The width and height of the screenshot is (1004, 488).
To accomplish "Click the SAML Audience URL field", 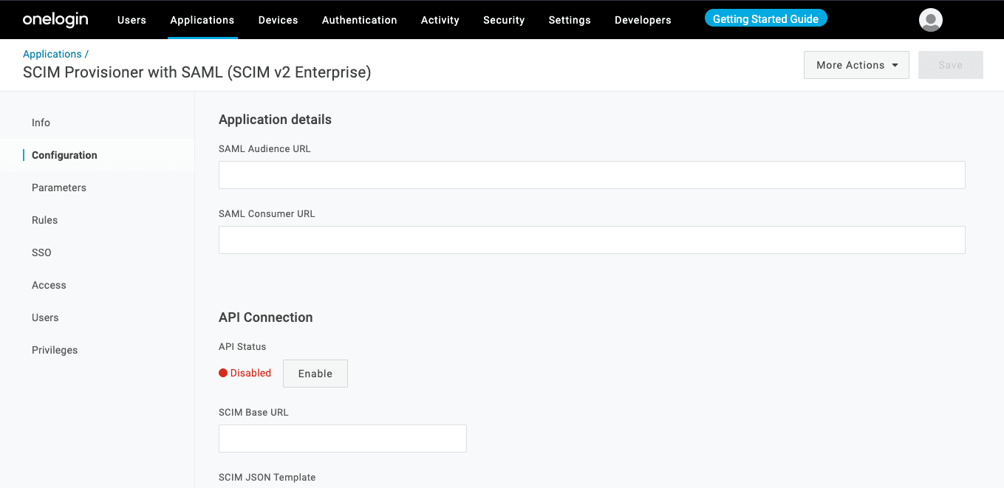I will pyautogui.click(x=591, y=175).
